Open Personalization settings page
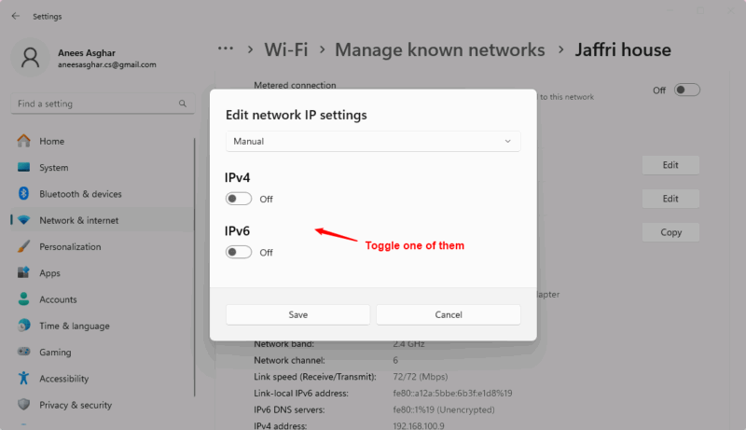The image size is (746, 430). click(103, 246)
